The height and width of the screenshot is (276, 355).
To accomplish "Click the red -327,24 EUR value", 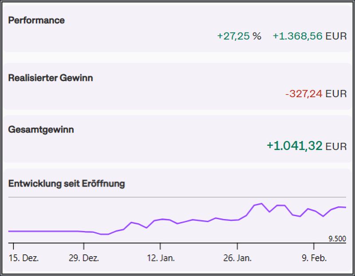I will click(316, 94).
